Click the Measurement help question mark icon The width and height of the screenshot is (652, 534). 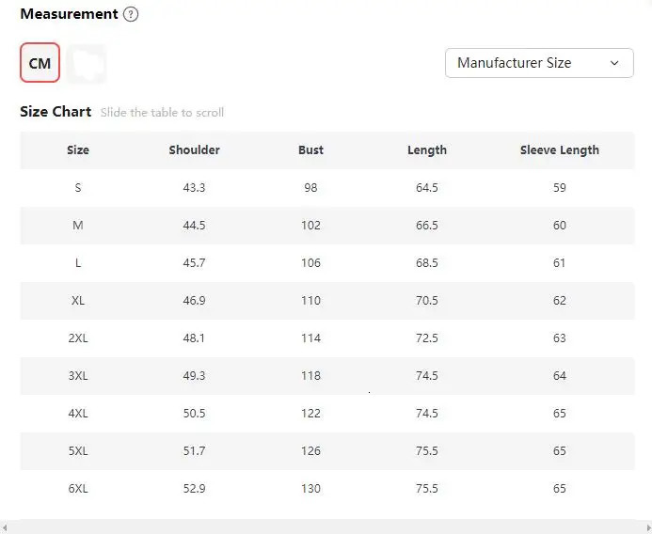(x=131, y=14)
